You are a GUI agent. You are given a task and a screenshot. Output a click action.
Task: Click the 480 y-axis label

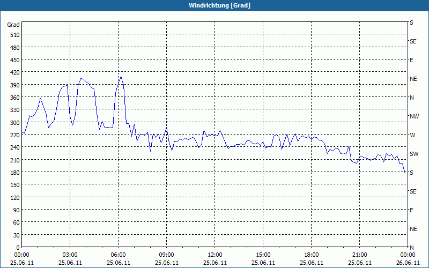15,48
